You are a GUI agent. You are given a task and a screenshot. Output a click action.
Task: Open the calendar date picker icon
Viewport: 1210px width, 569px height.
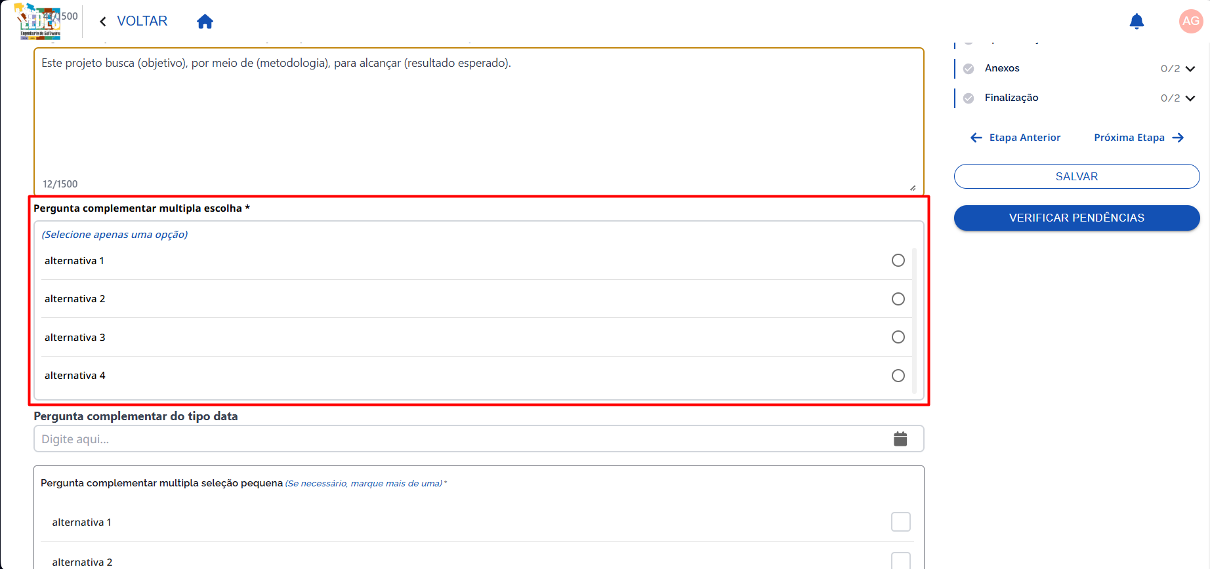click(x=900, y=439)
